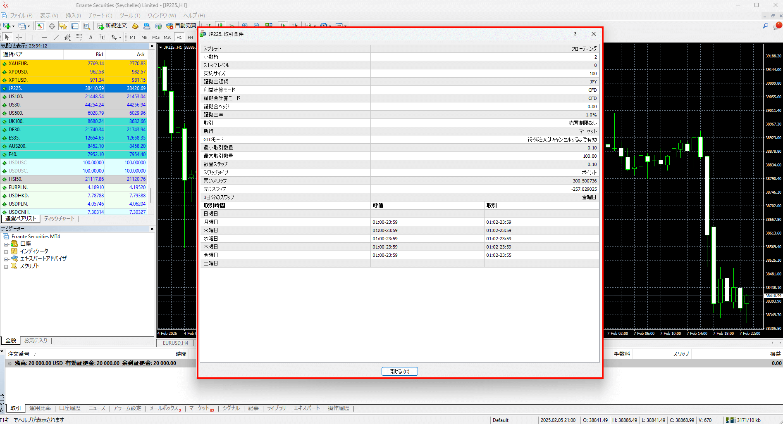
Task: Click the Data Window crosshair-circle icon
Action: tap(52, 26)
